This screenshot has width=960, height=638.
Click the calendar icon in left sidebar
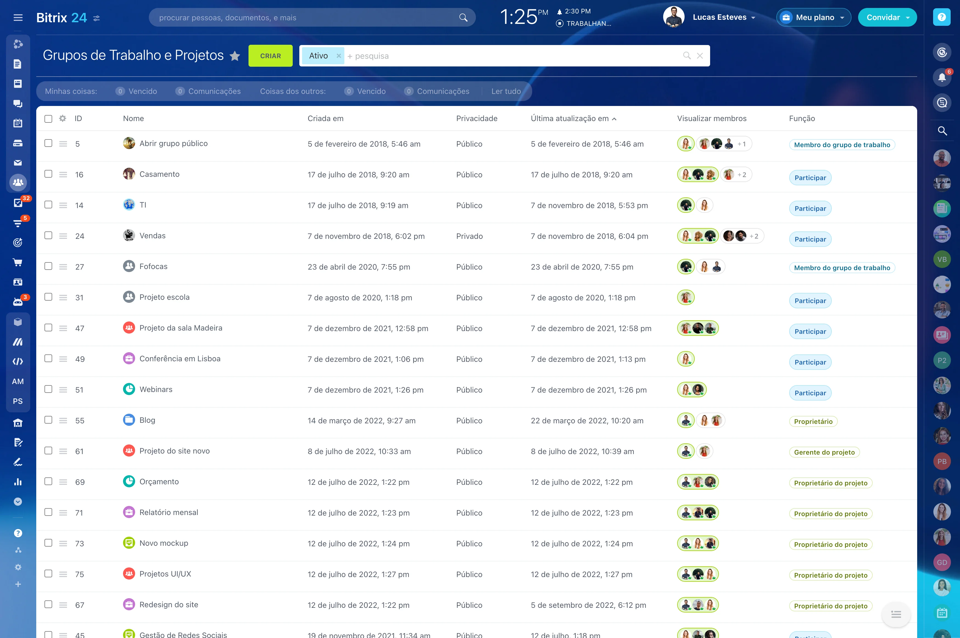tap(18, 123)
